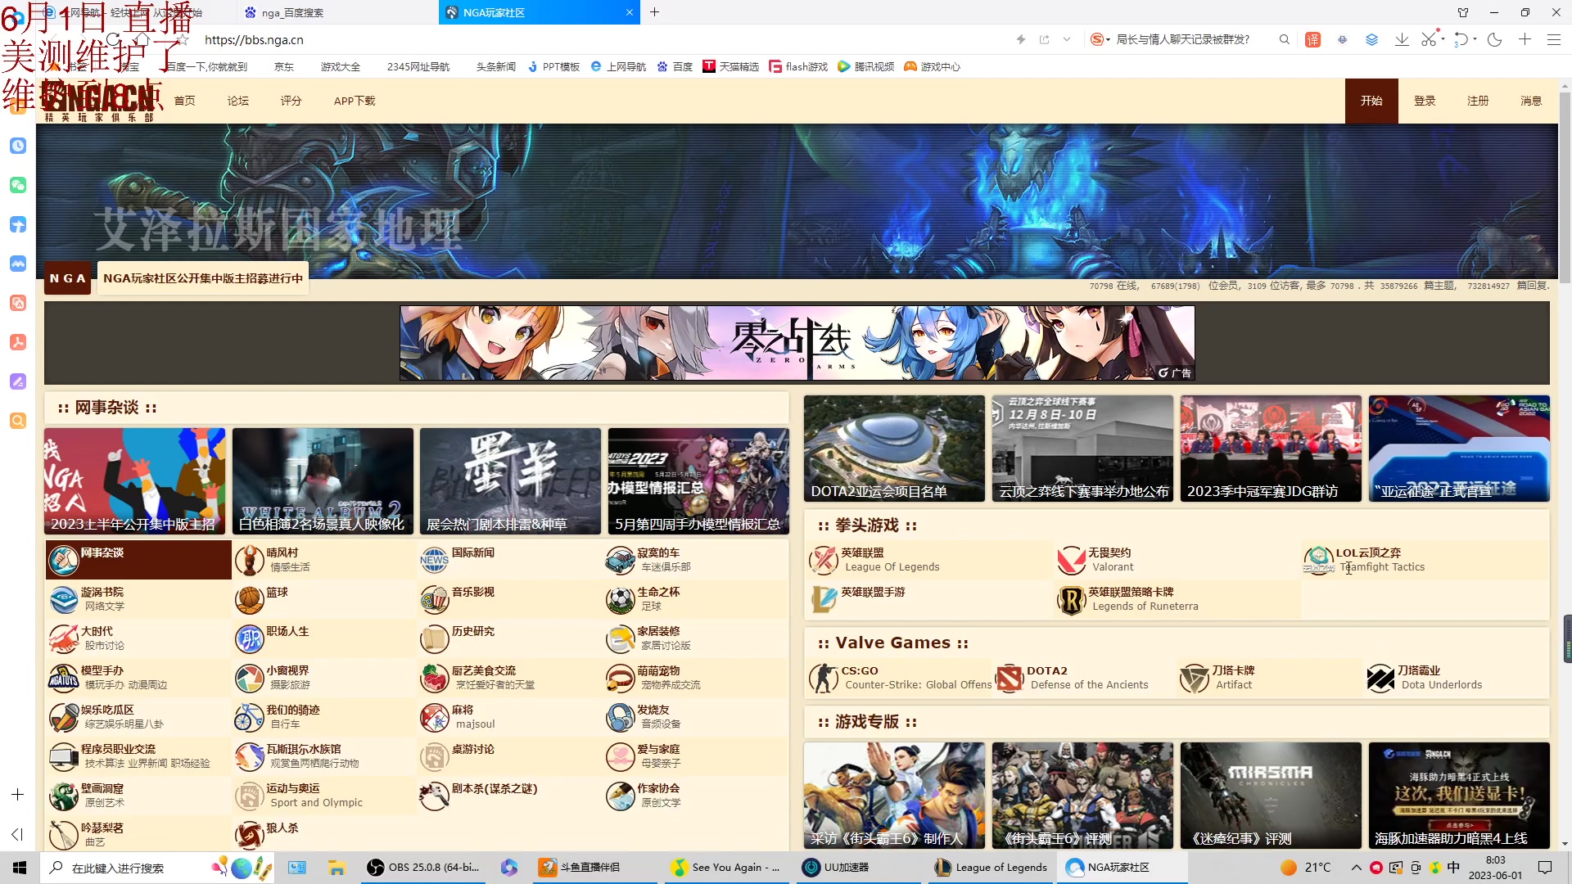Image resolution: width=1572 pixels, height=884 pixels.
Task: Click the clock history sidebar icon
Action: [x=18, y=146]
